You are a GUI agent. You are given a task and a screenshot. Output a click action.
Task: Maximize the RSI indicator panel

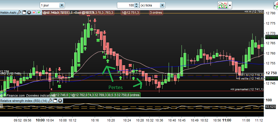click(x=55, y=101)
